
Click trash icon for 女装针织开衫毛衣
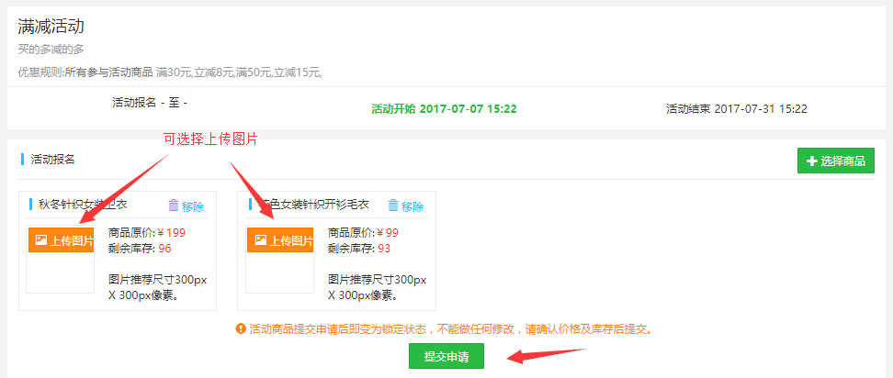click(393, 206)
